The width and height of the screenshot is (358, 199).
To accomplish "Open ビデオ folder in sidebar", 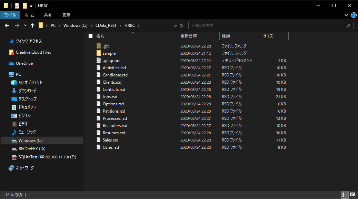I will pyautogui.click(x=23, y=124).
